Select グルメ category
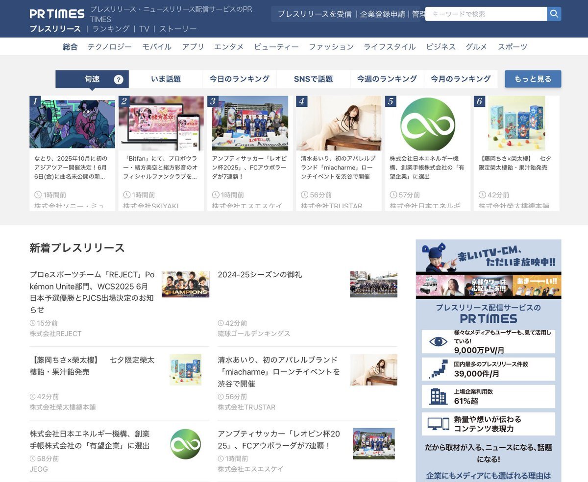The image size is (588, 482). click(x=476, y=47)
